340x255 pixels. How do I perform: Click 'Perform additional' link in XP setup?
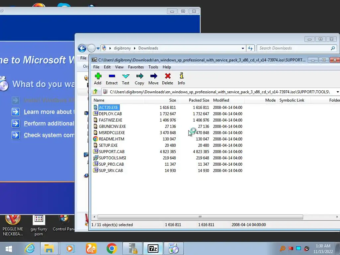pyautogui.click(x=49, y=124)
